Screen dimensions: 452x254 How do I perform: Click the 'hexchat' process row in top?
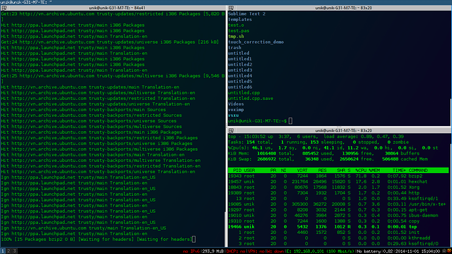pos(338,182)
